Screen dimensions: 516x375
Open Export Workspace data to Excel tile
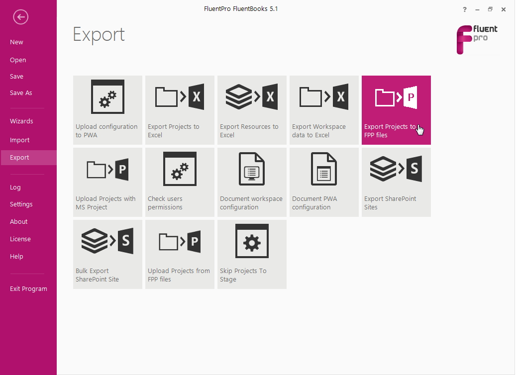324,110
